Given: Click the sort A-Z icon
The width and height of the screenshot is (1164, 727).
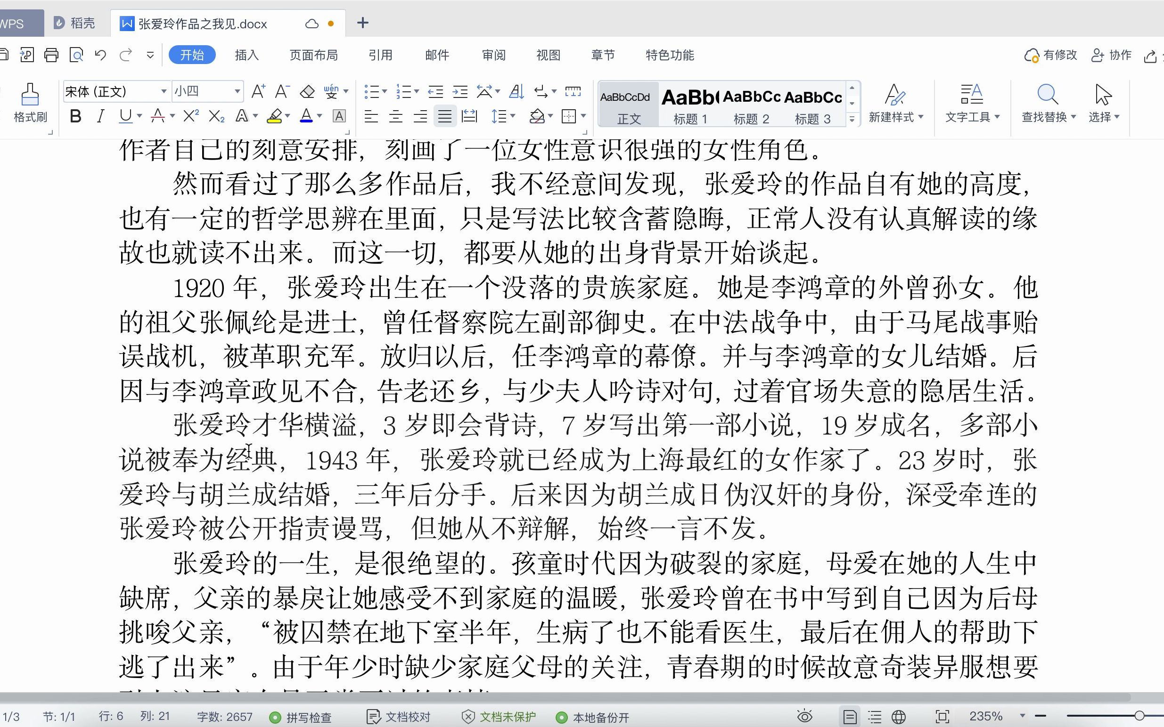Looking at the screenshot, I should [x=516, y=91].
